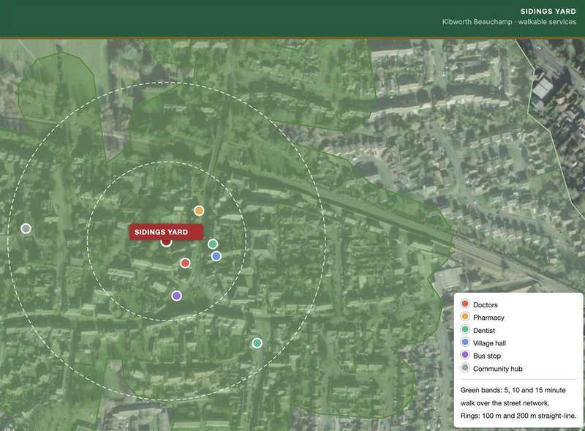
Task: Click the red SIDINGS YARD map label
Action: point(166,232)
